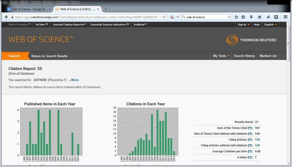Click into the browser URL address field

click(86, 17)
